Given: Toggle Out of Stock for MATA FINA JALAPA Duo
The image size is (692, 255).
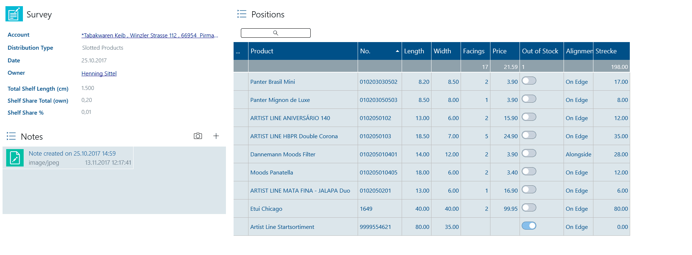Looking at the screenshot, I should pos(529,189).
